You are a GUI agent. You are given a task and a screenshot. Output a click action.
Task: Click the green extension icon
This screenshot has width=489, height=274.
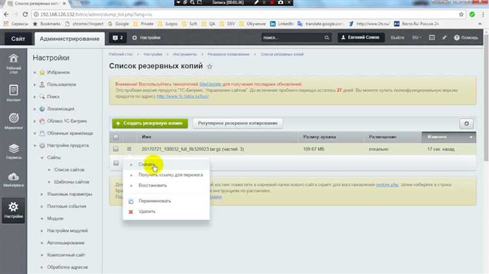472,14
